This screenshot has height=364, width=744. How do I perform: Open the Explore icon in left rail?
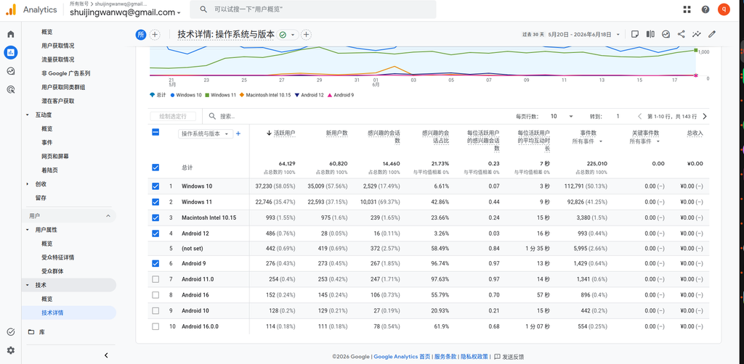(10, 71)
